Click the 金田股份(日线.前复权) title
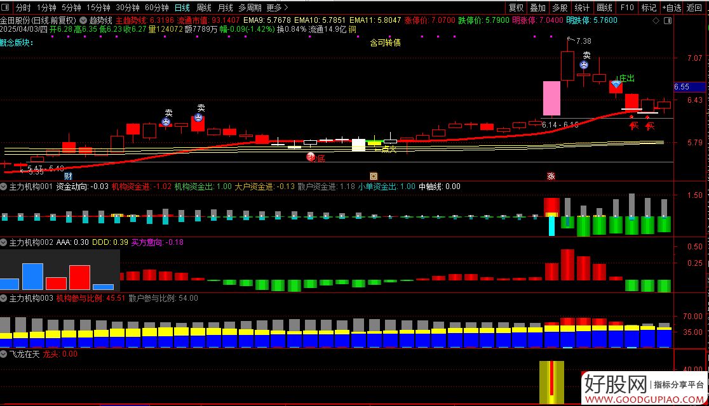Screen dimensions: 709x406 (x=38, y=20)
